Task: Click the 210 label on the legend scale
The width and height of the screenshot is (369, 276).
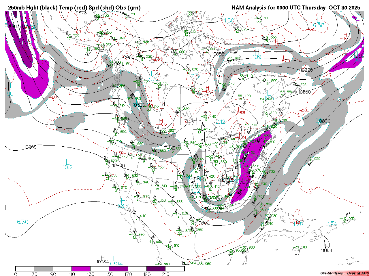Action: (166, 274)
